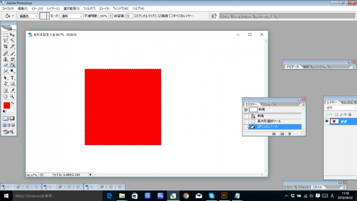Select the Pen tool
357x201 pixels.
tap(6, 84)
